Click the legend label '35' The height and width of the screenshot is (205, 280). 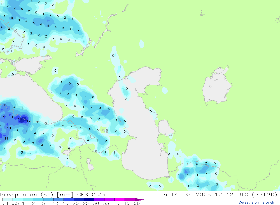[106, 203]
